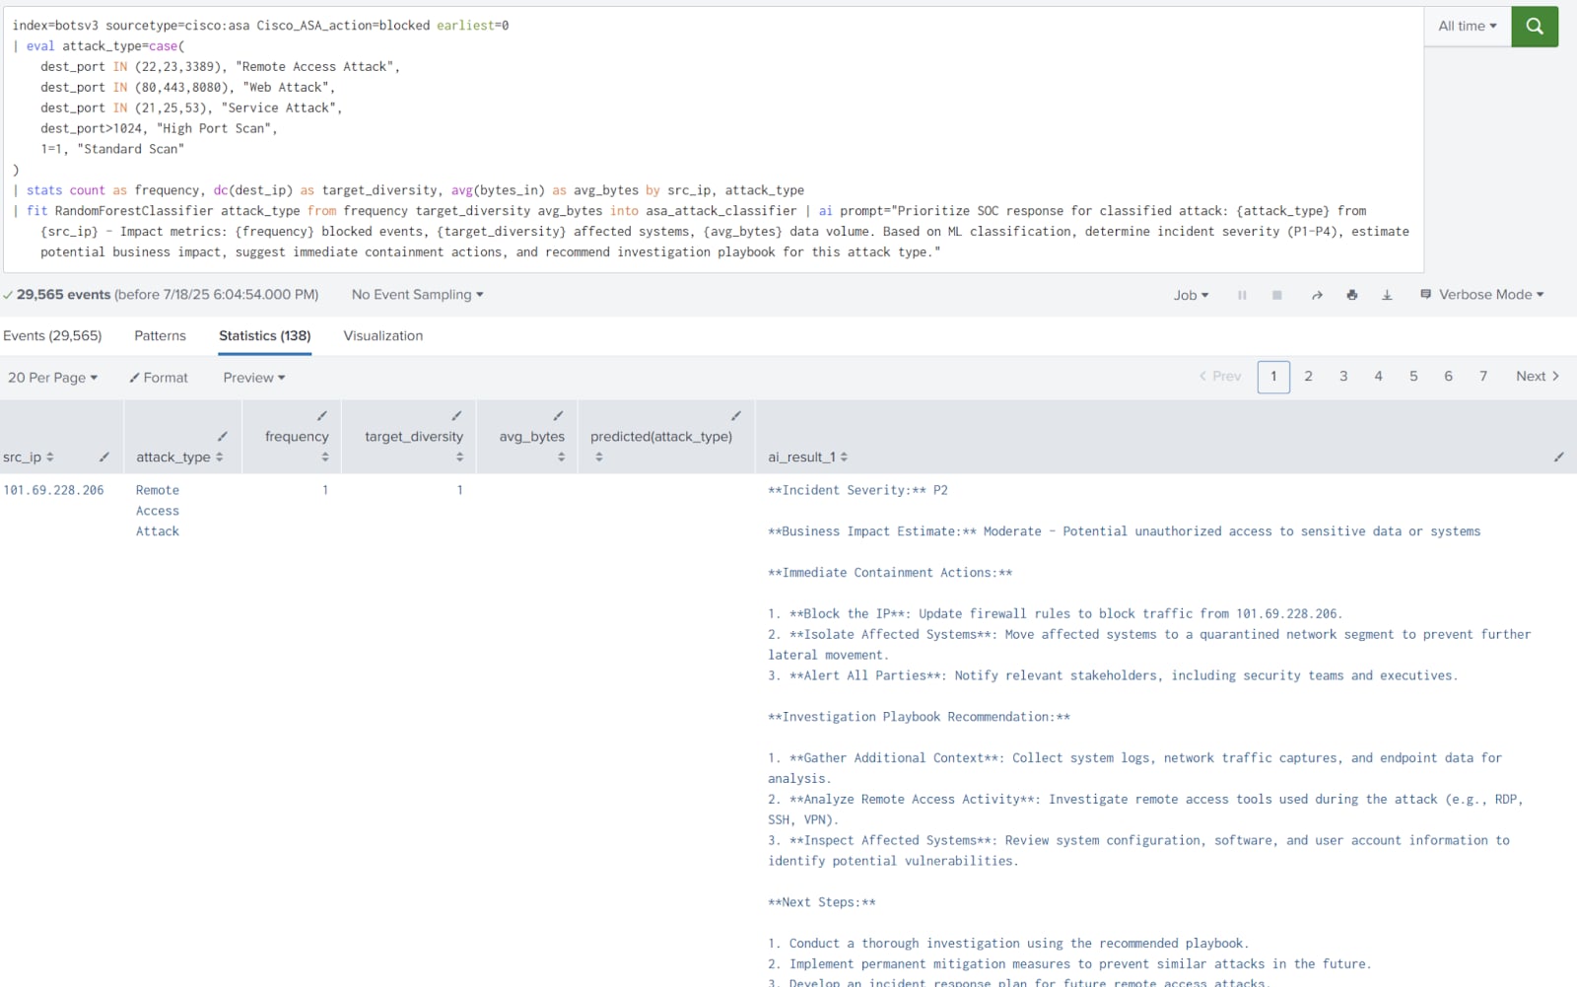Go to results page 3
Screen dimensions: 1577x987
1343,376
